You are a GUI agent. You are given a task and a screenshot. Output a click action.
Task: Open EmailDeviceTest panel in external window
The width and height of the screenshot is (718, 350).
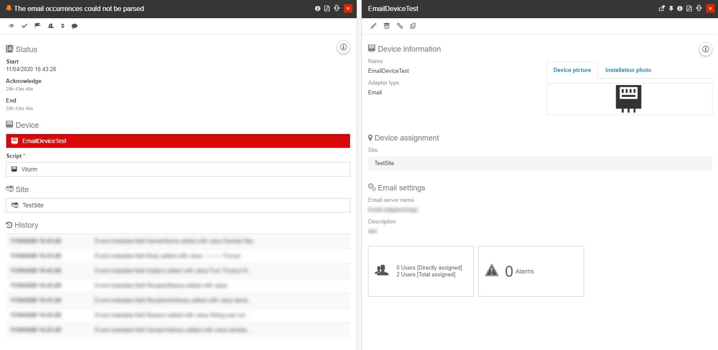662,8
